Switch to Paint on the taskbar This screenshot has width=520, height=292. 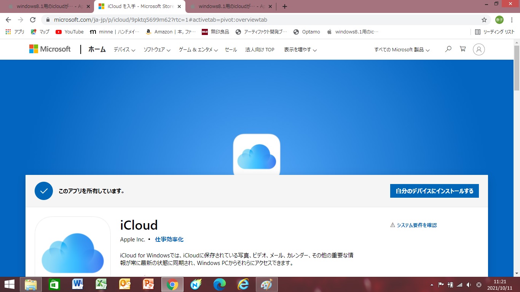click(x=267, y=284)
